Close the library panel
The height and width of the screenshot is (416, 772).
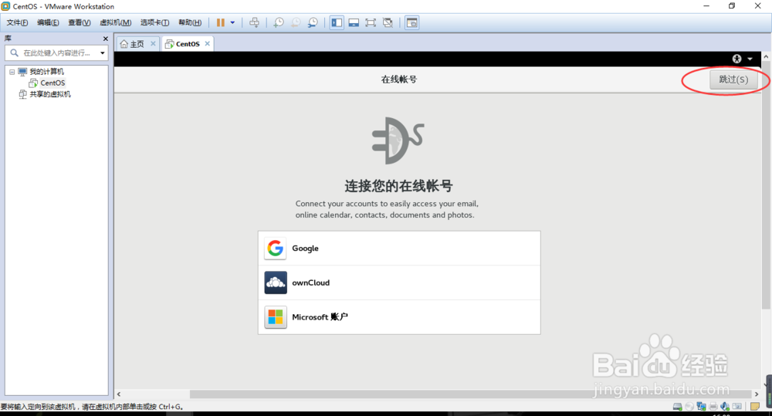point(105,39)
